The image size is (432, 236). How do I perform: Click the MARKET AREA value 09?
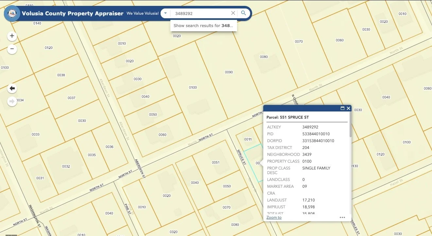click(305, 186)
